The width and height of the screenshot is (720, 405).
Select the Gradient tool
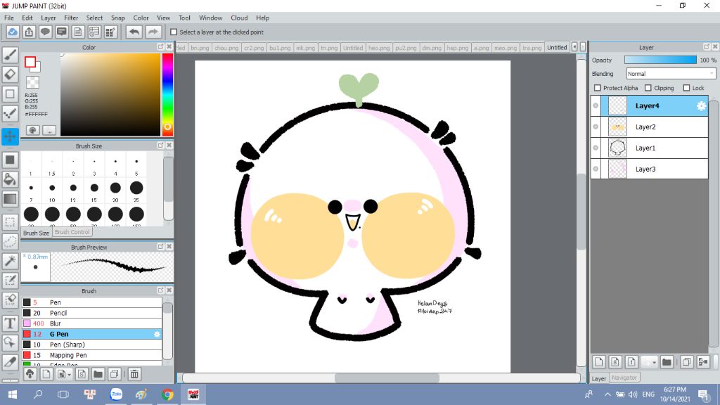click(10, 199)
